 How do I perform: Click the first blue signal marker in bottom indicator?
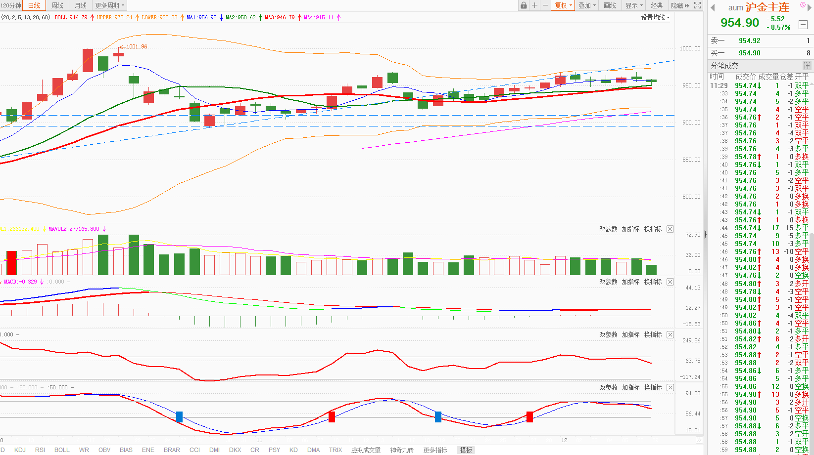point(179,416)
